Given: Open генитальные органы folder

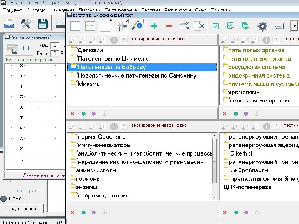Looking at the screenshot, I should (260, 101).
